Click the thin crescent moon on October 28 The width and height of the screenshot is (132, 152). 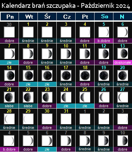(9, 119)
